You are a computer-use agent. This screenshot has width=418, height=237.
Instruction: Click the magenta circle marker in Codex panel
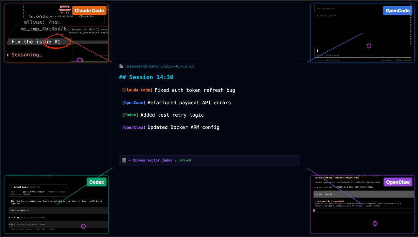tap(83, 226)
